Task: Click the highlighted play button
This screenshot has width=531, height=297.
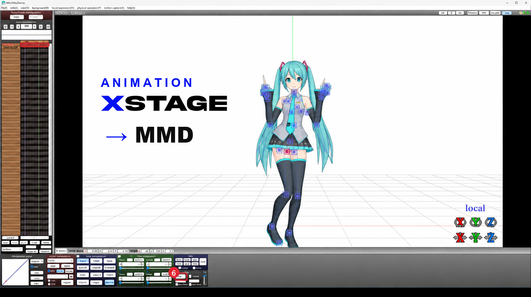Action: tap(181, 276)
